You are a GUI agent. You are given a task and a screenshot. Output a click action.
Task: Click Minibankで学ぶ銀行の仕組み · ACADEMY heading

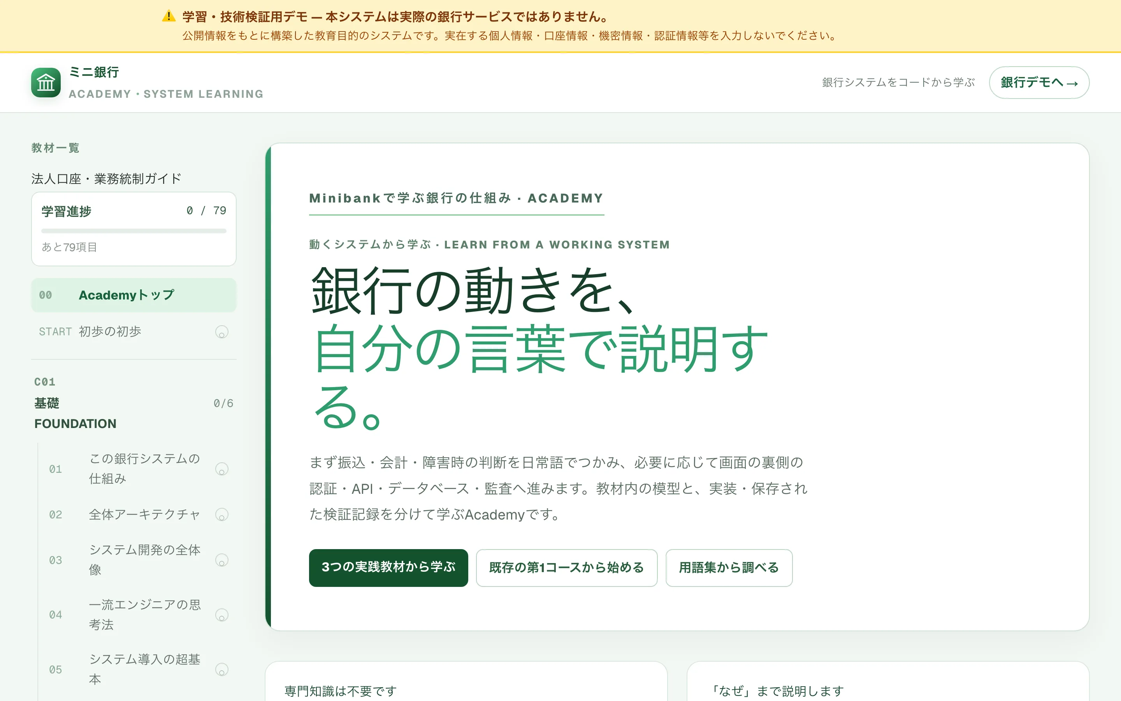[x=456, y=199]
